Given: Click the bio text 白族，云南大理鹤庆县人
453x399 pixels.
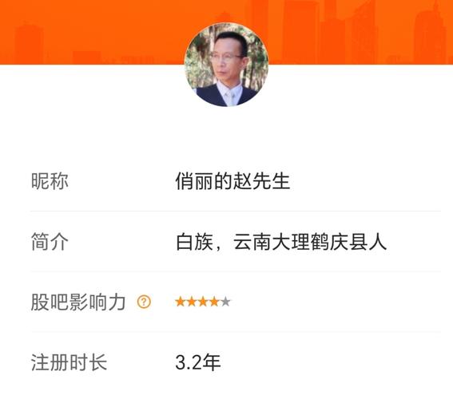Looking at the screenshot, I should coord(280,242).
